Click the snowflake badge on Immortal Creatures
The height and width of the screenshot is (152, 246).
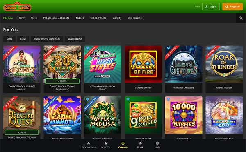169,48
